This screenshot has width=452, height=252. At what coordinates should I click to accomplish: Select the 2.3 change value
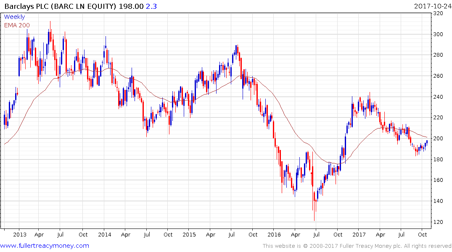(151, 6)
